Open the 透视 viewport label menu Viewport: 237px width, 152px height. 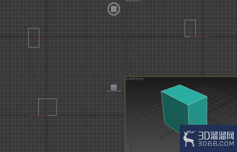point(133,79)
